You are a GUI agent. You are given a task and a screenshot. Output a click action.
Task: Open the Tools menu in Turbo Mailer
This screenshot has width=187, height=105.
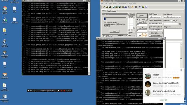[115, 3]
